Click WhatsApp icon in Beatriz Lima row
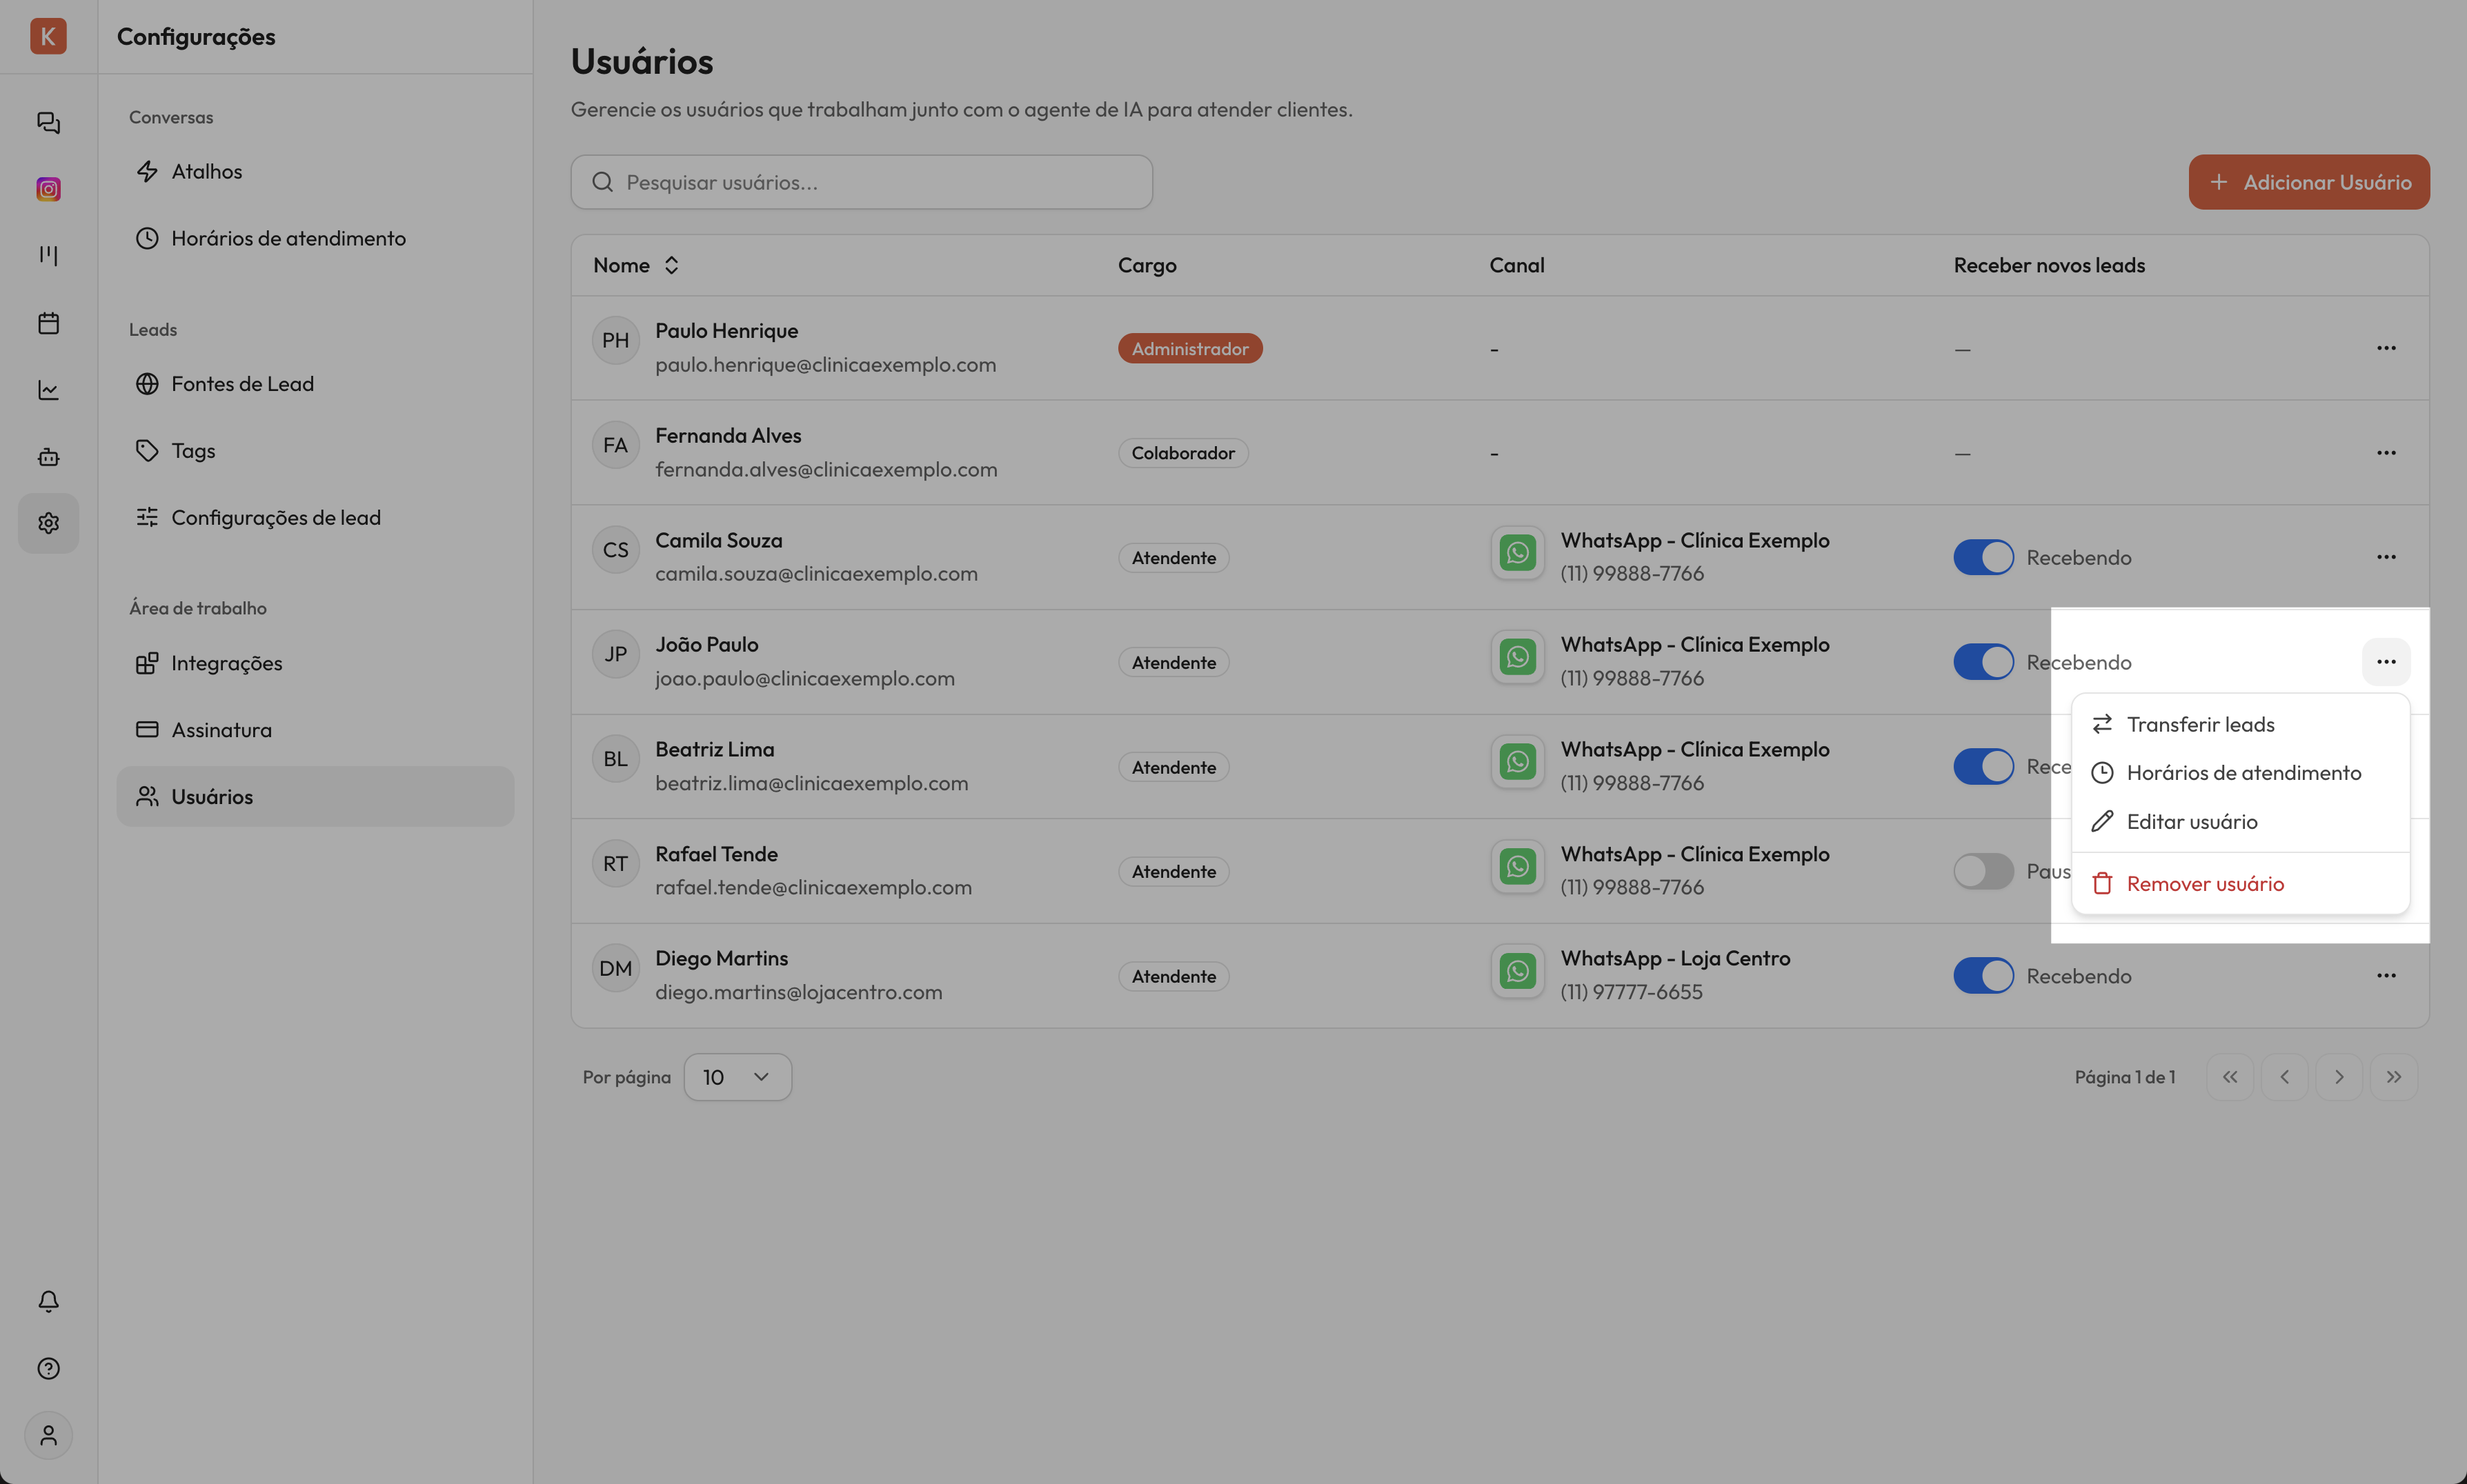The image size is (2467, 1484). tap(1518, 762)
